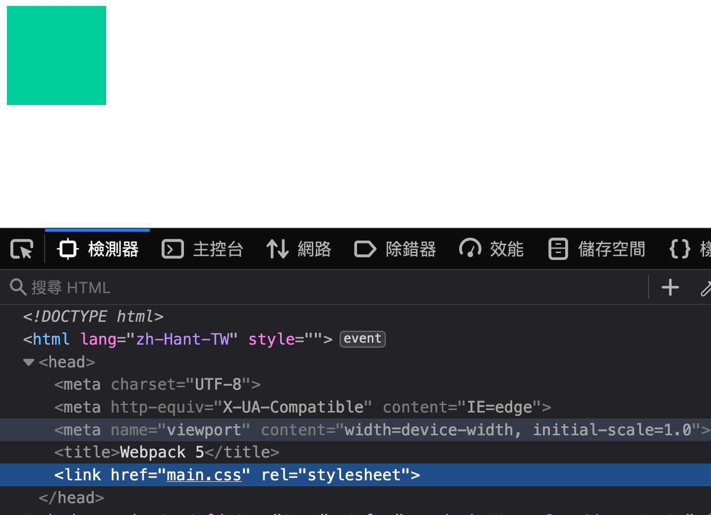Click the Storage tab icon
The width and height of the screenshot is (711, 515).
(558, 249)
